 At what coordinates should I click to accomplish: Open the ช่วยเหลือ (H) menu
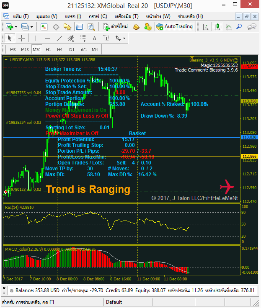[190, 16]
